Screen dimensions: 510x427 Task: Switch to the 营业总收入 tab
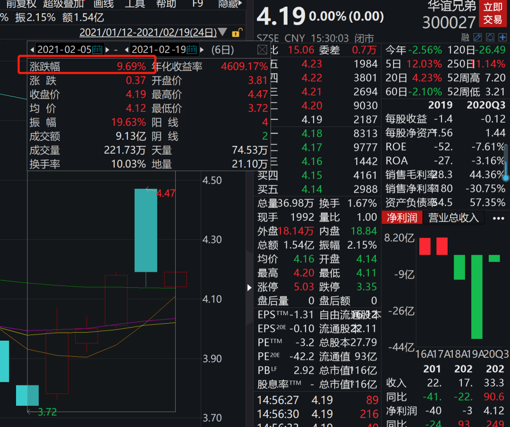pos(454,218)
